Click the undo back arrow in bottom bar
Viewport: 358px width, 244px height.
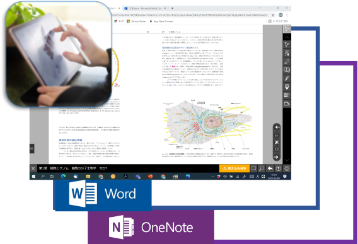(x=270, y=168)
